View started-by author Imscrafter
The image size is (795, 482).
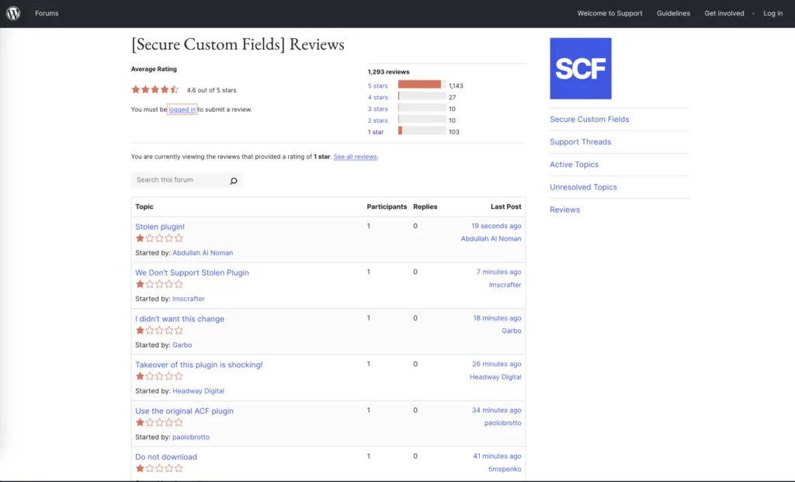pyautogui.click(x=188, y=299)
